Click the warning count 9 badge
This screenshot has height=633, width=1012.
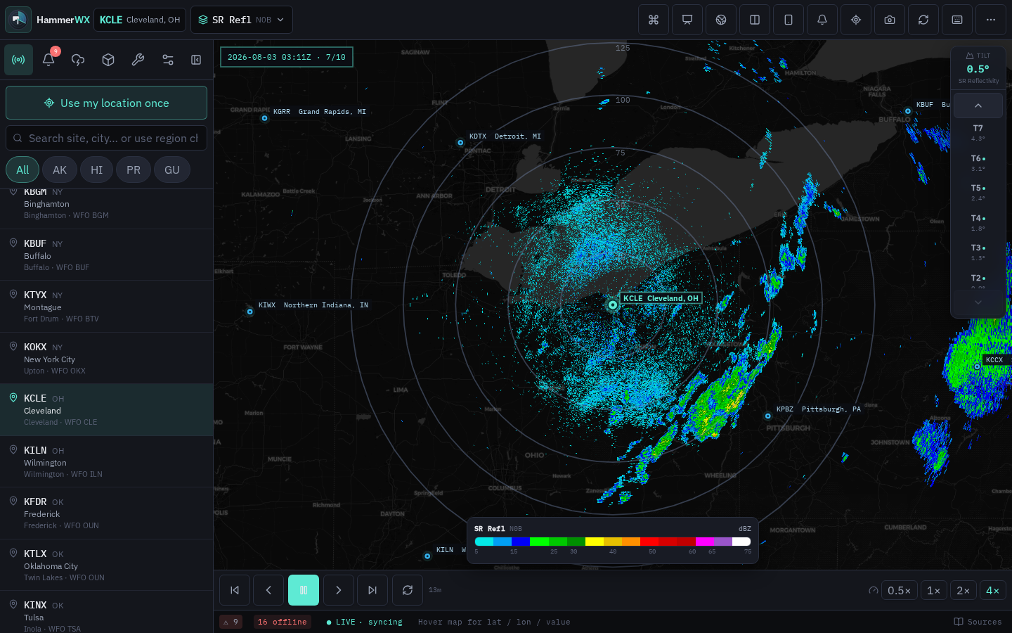(231, 622)
